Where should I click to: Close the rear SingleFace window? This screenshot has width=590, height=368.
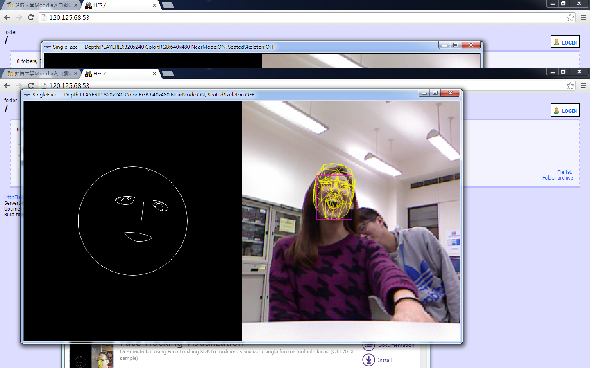point(471,45)
